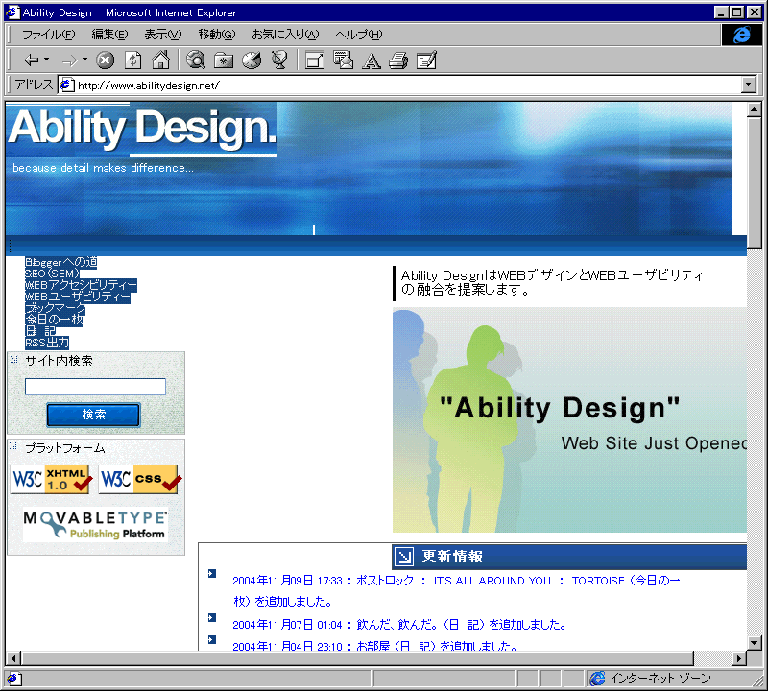Click the vertical scrollbar up arrow
Image resolution: width=768 pixels, height=691 pixels.
point(755,109)
